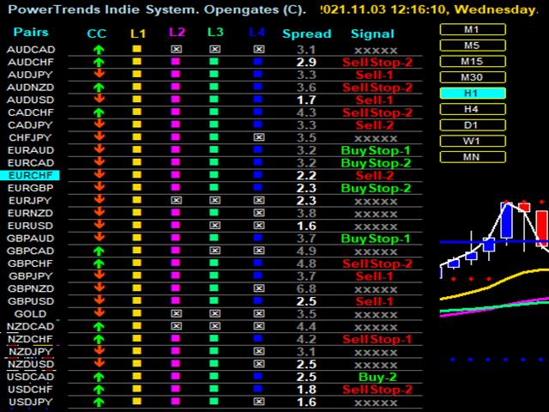This screenshot has width=549, height=412.
Task: Click the yellow L1 square for AUDCHF
Action: pyautogui.click(x=137, y=61)
